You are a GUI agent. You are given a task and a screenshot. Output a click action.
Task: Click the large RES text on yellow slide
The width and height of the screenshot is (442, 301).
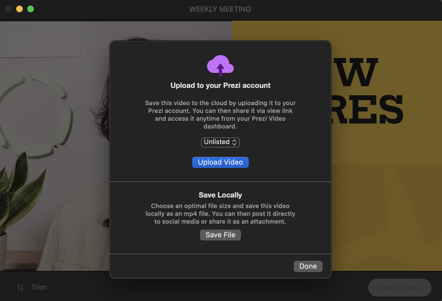(368, 110)
